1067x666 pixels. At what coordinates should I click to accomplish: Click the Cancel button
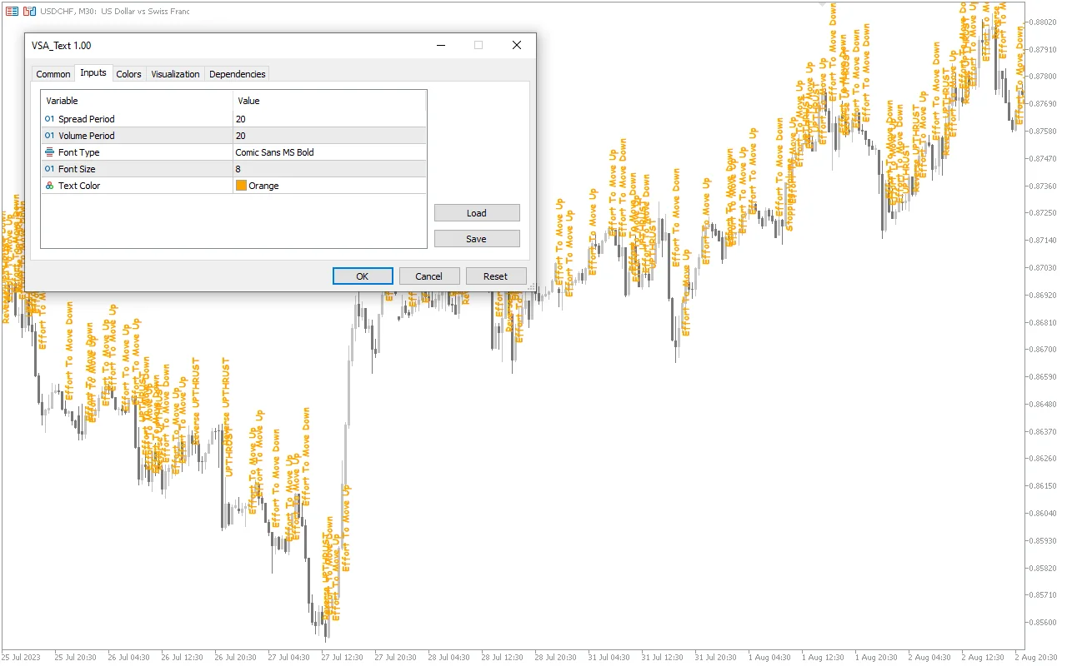click(429, 276)
